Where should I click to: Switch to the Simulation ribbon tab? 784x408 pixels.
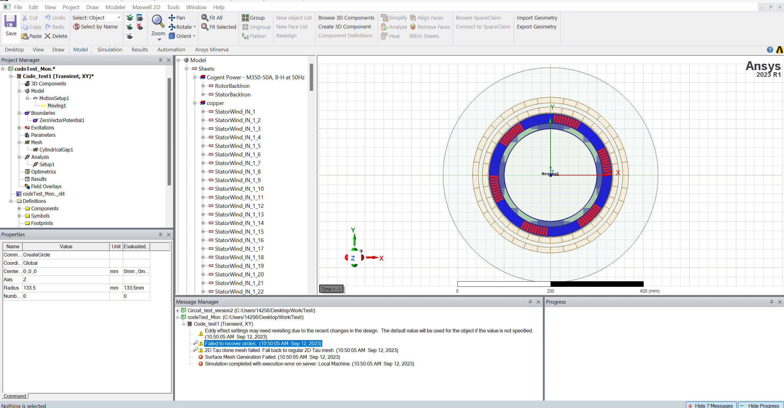(x=109, y=50)
